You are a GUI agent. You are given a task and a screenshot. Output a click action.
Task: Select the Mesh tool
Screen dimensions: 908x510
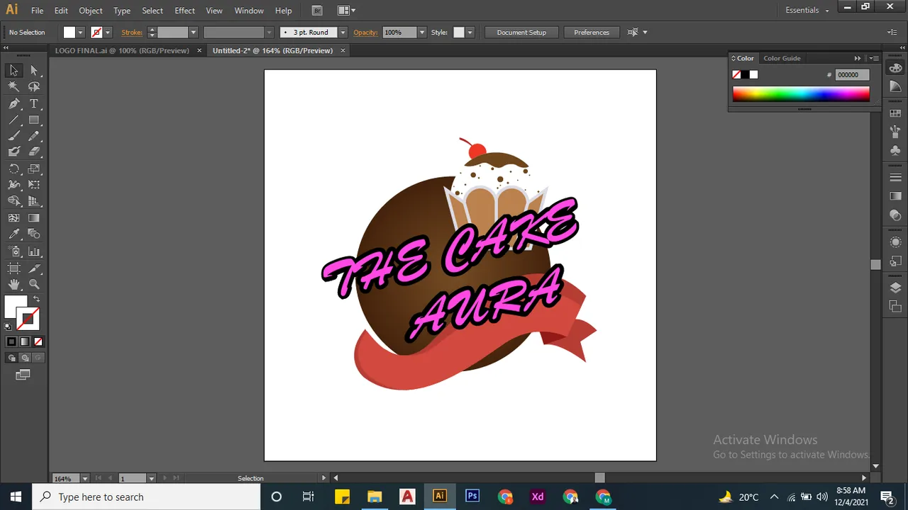coord(13,218)
